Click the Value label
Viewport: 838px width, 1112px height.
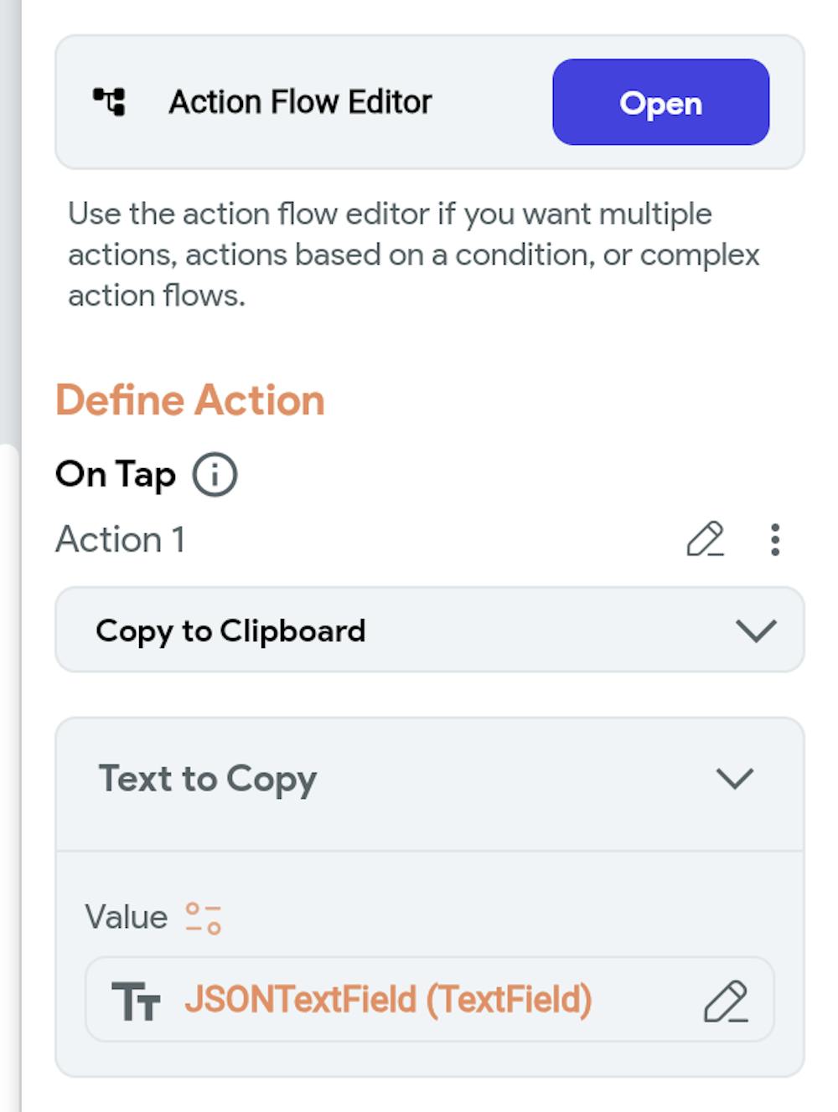(x=126, y=917)
